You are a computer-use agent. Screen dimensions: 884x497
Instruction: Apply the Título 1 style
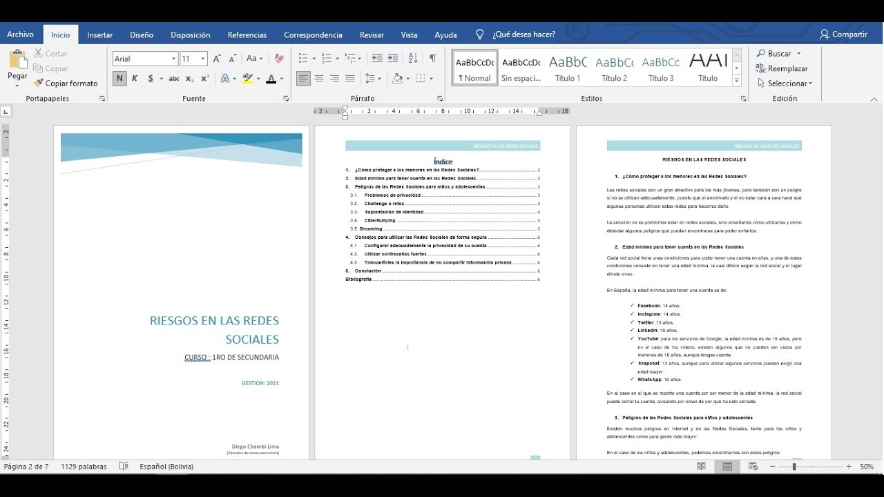click(568, 67)
